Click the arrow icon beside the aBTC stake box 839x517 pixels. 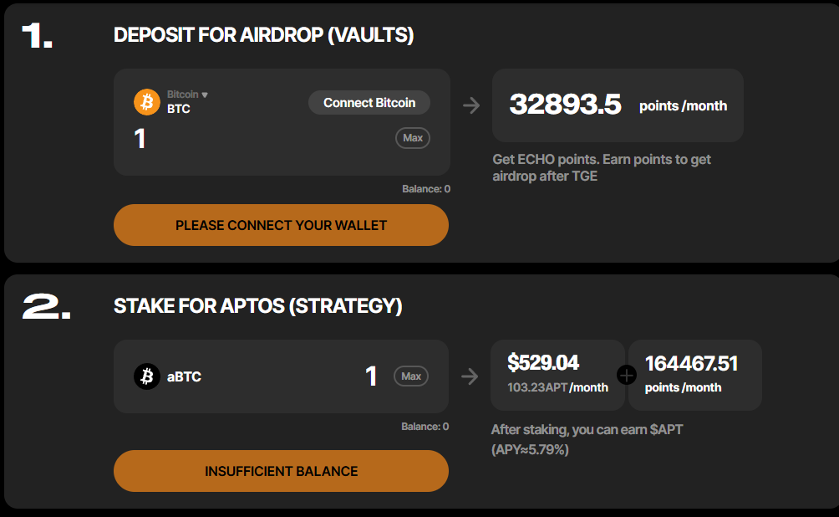click(470, 376)
